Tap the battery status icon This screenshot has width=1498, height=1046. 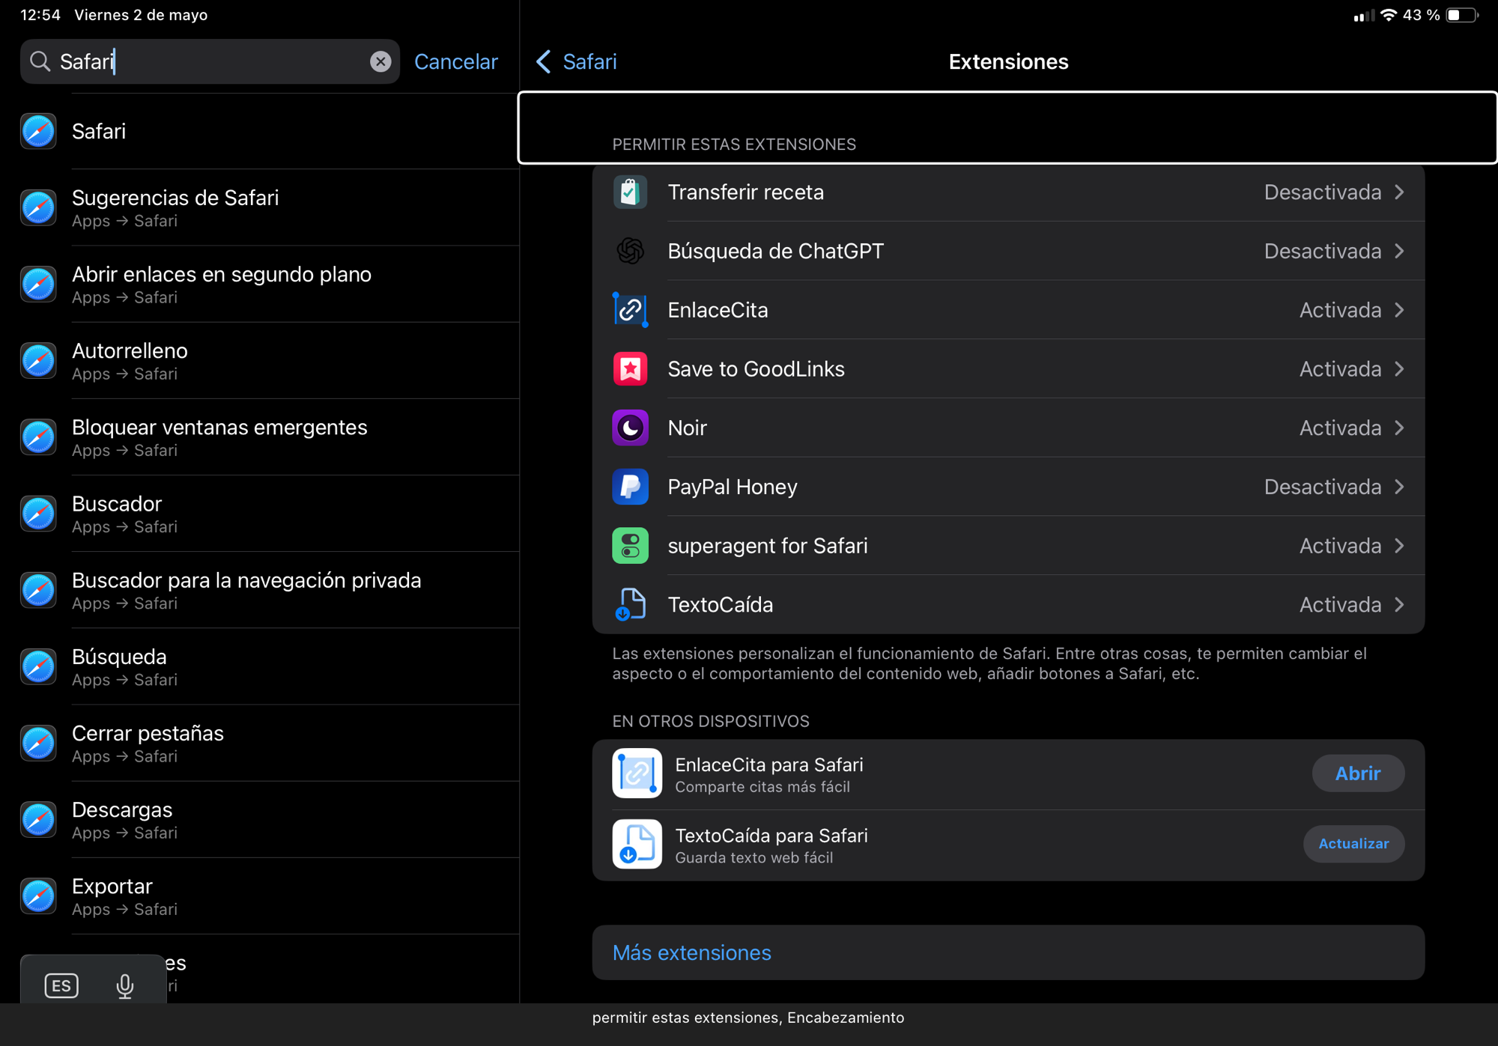click(1462, 15)
